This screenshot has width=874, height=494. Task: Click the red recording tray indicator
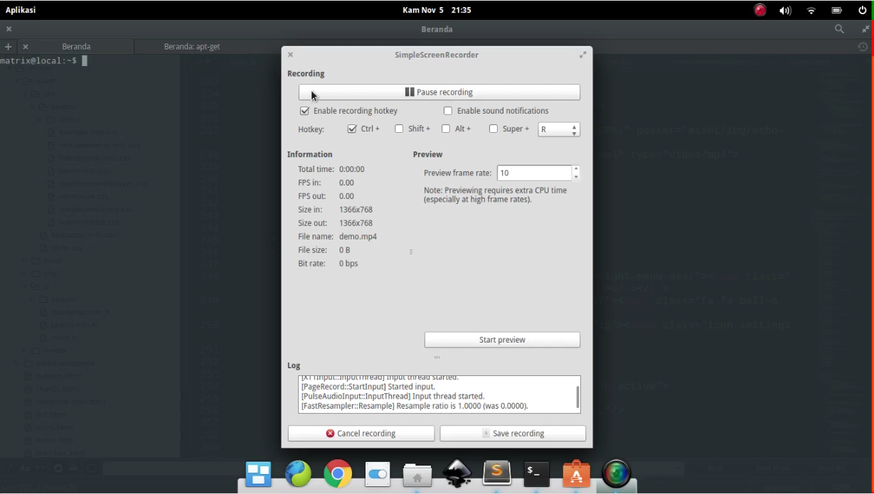(x=760, y=10)
